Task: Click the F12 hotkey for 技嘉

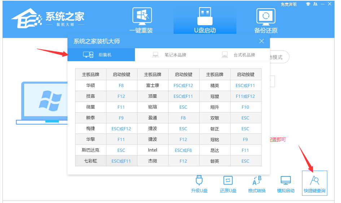Action: point(121,96)
